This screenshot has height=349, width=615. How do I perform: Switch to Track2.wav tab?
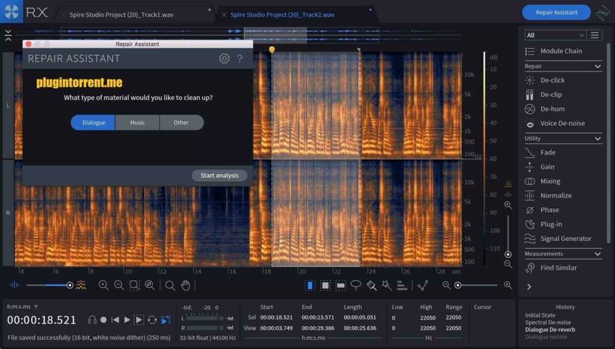pyautogui.click(x=282, y=14)
